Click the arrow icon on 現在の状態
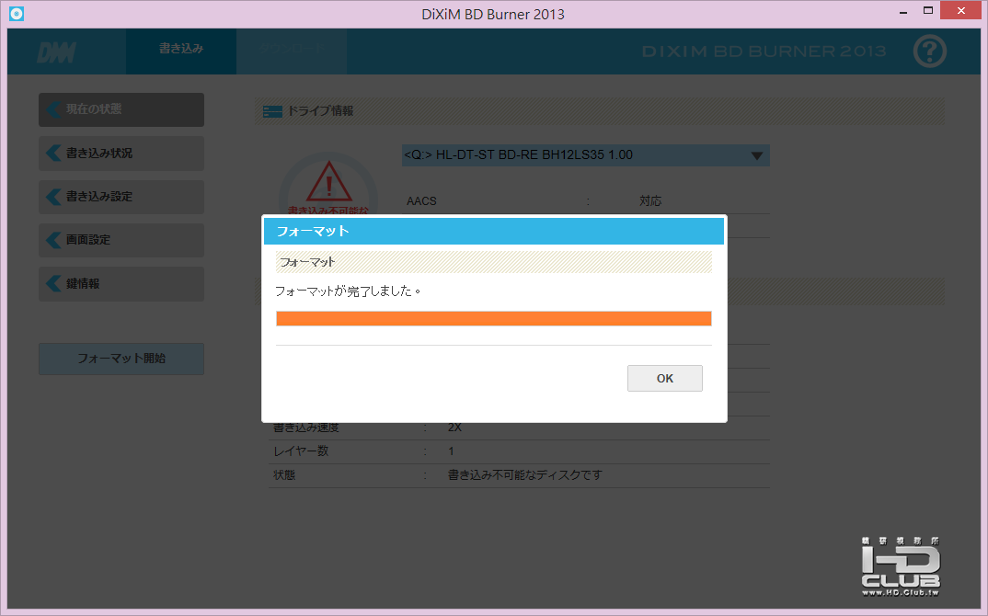 (x=53, y=109)
